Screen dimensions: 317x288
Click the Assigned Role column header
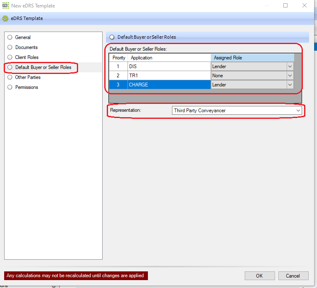coord(252,58)
